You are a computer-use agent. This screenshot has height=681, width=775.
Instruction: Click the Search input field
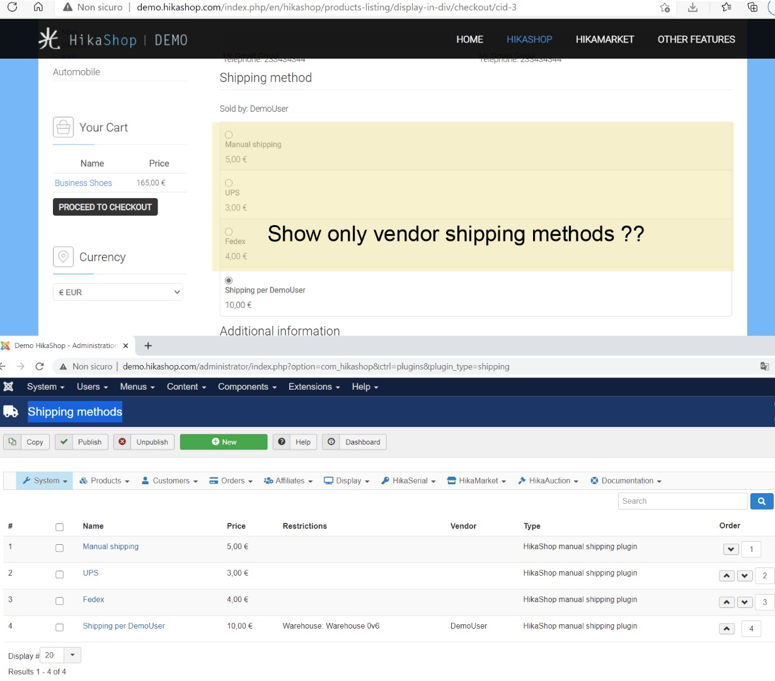pos(683,501)
